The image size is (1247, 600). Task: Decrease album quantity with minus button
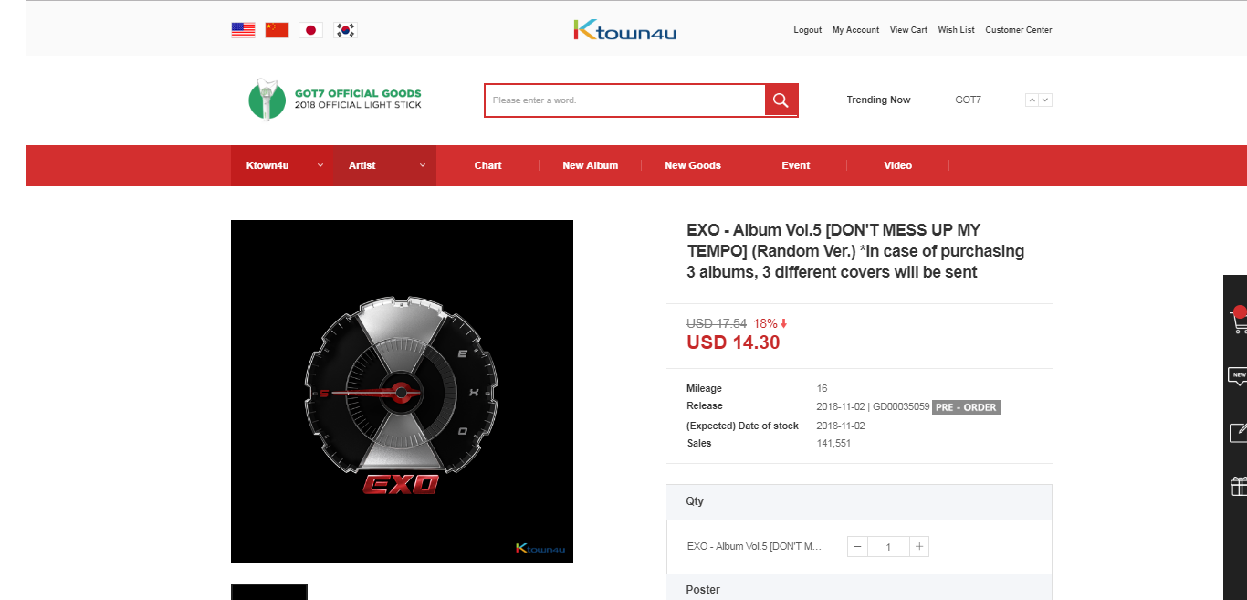[x=857, y=547]
